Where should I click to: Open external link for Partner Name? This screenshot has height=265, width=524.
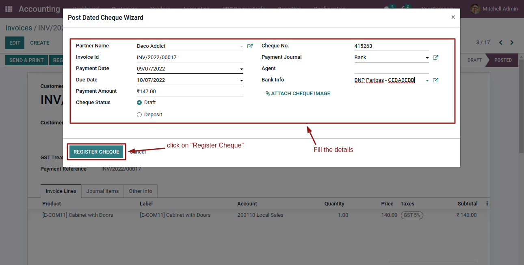[250, 46]
